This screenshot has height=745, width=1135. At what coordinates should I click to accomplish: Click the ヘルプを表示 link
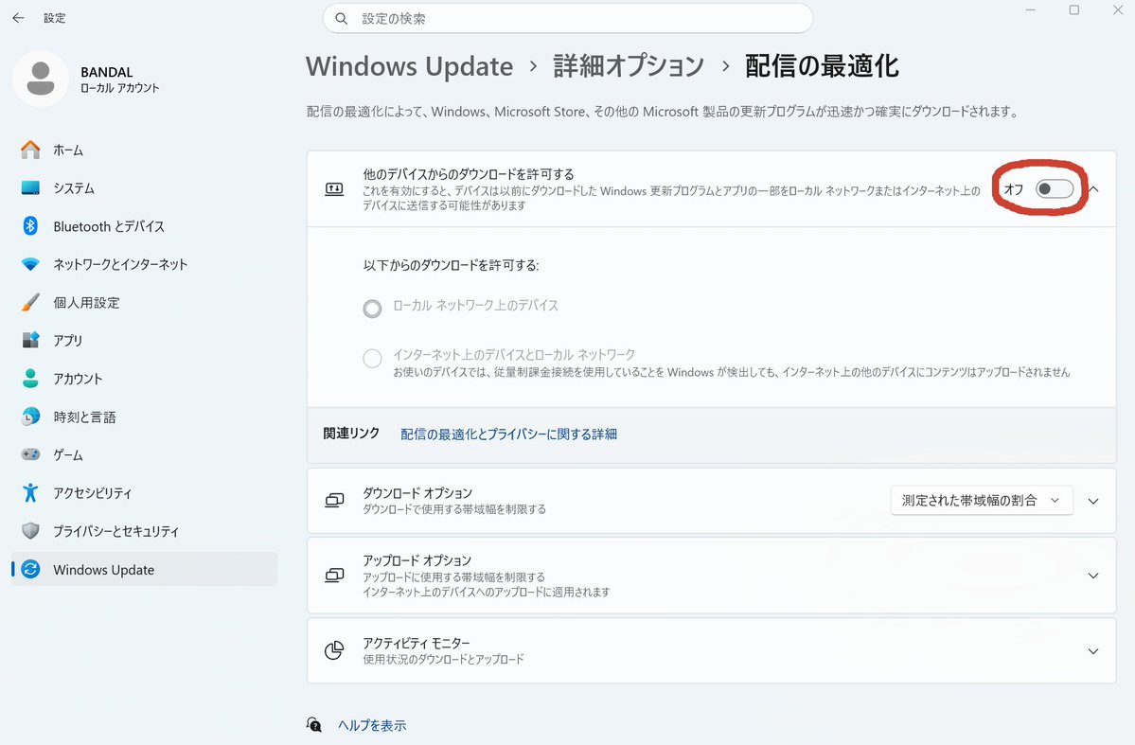point(372,725)
